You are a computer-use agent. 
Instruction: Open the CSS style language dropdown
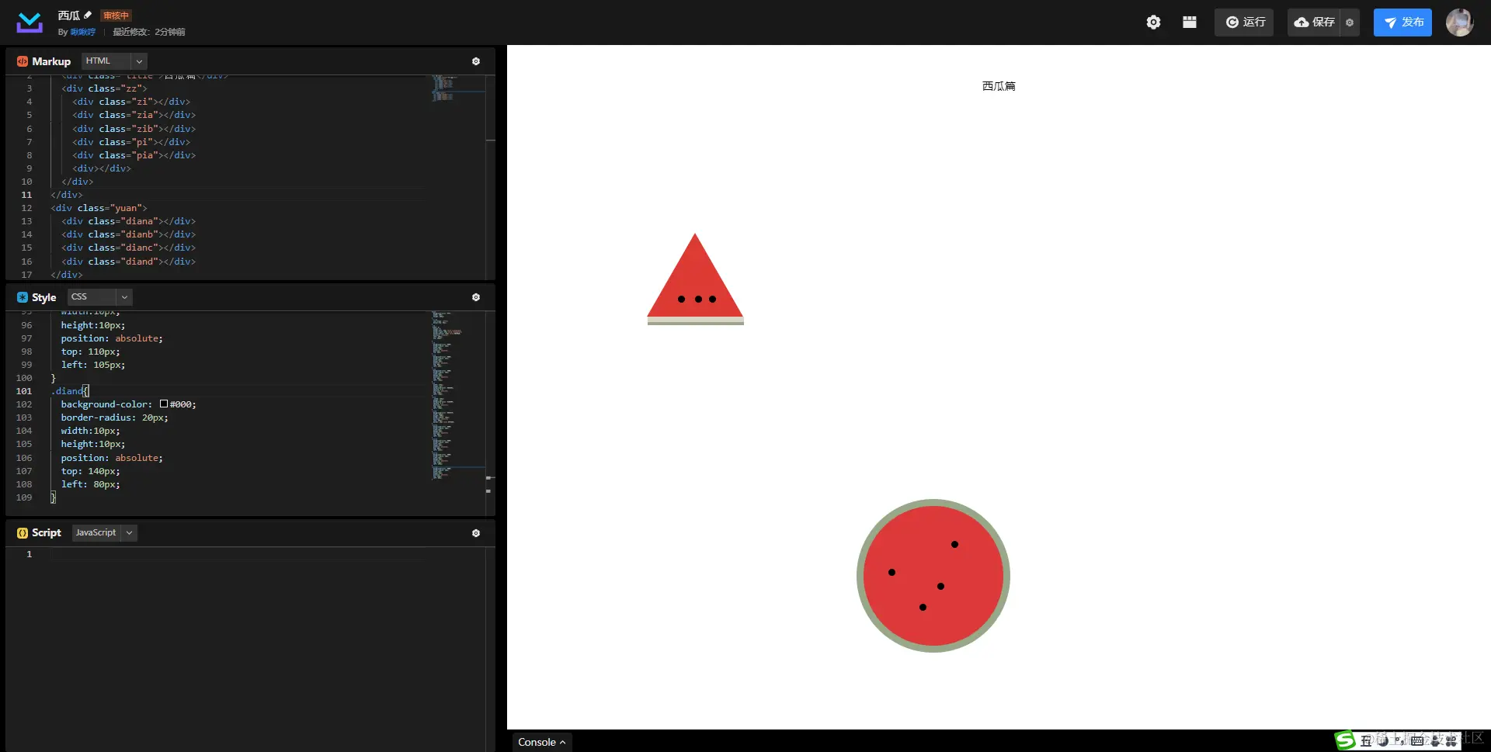99,297
